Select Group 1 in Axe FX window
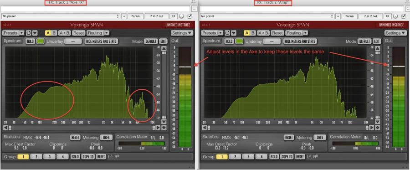410x170 pixels. [23, 157]
